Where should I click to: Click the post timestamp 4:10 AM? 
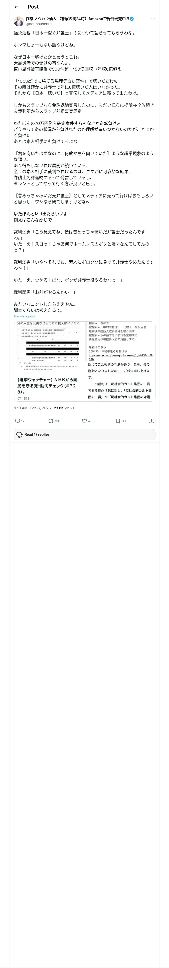pos(21,408)
